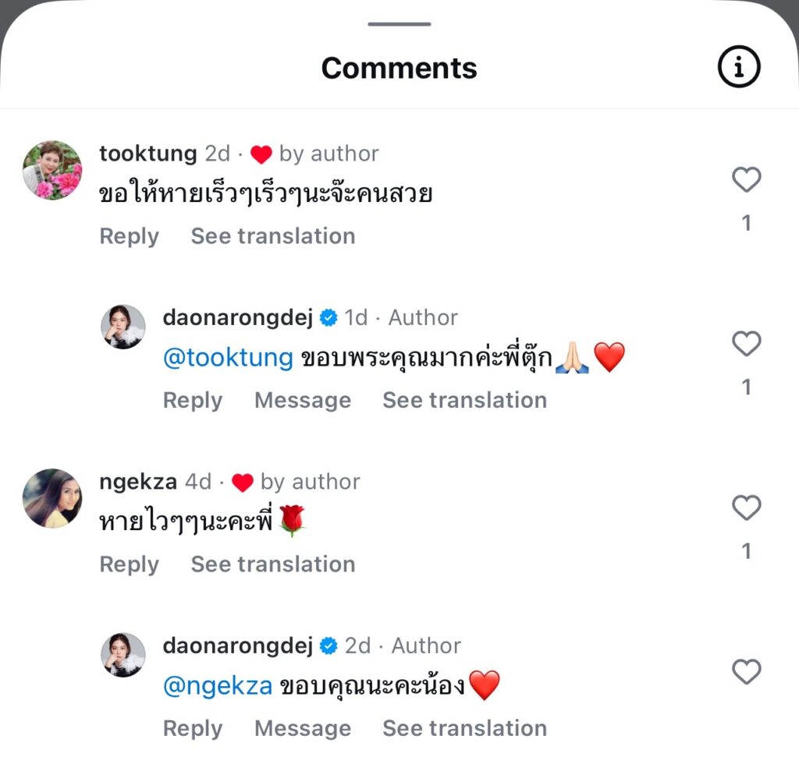Viewport: 799px width, 757px height.
Task: Message daonarongdej from the first reply
Action: (x=302, y=401)
